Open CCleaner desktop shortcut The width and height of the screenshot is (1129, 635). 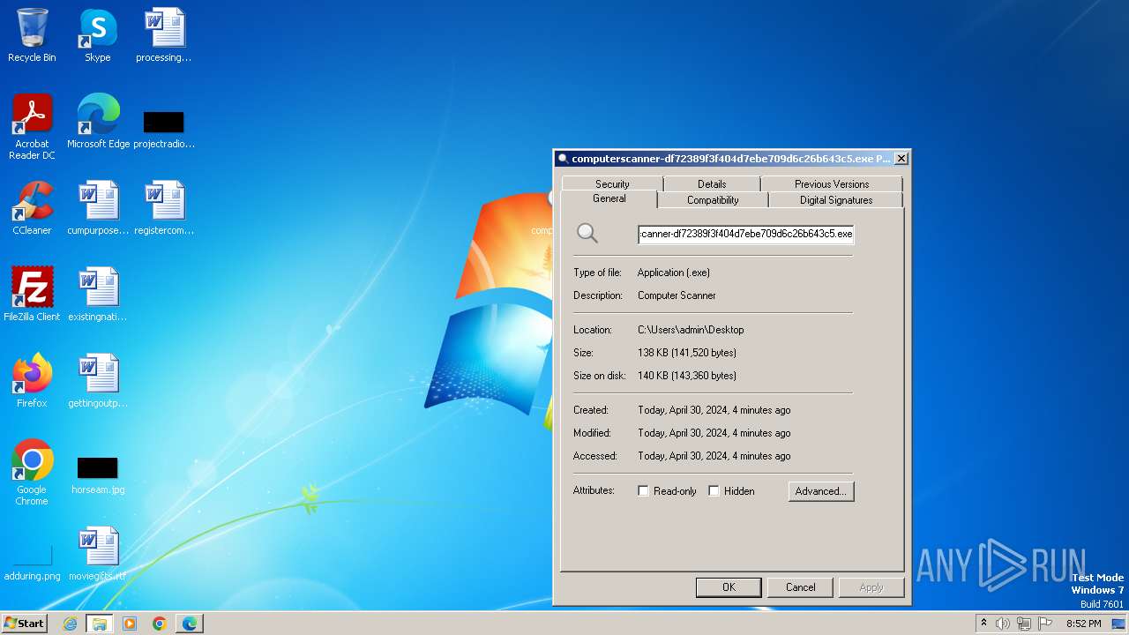(32, 208)
